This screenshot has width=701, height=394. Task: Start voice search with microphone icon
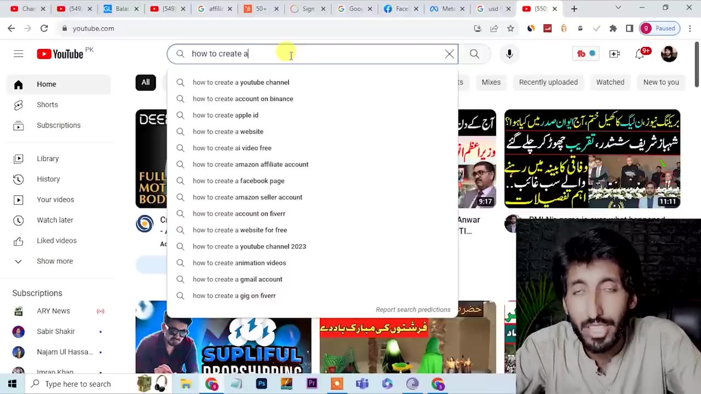[509, 54]
